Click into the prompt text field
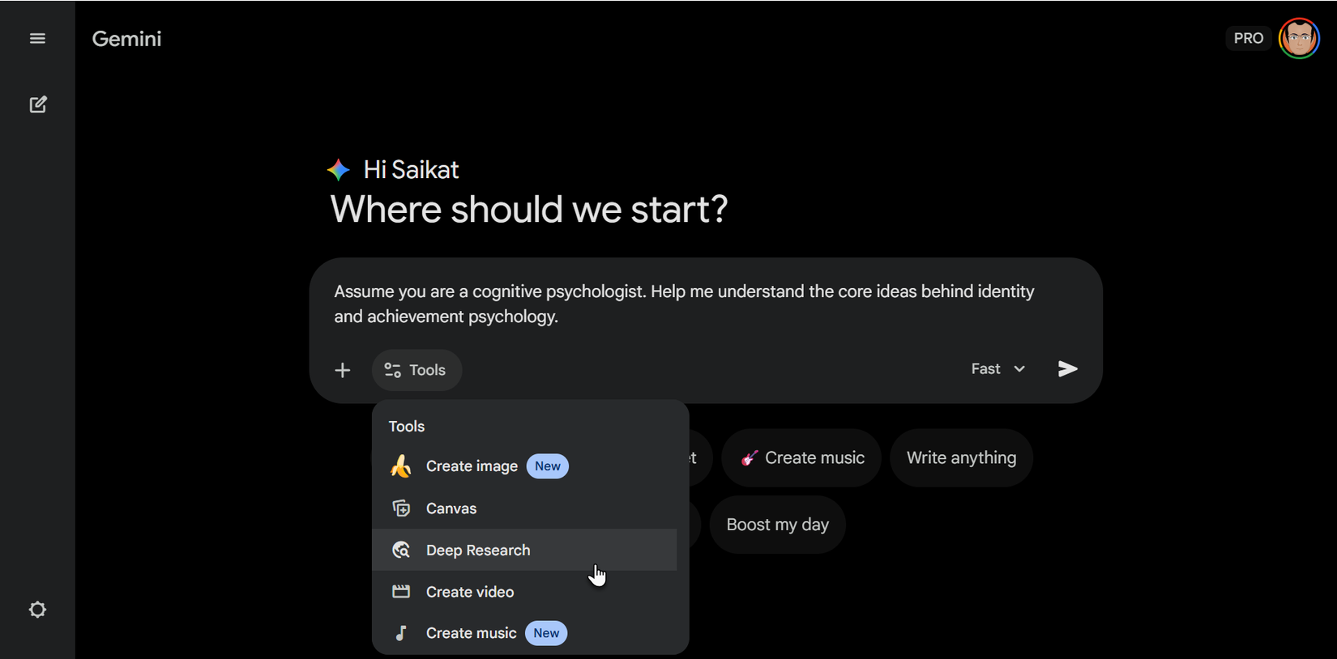The height and width of the screenshot is (659, 1337). (684, 304)
